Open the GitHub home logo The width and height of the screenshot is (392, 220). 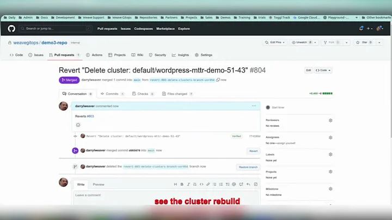11,29
